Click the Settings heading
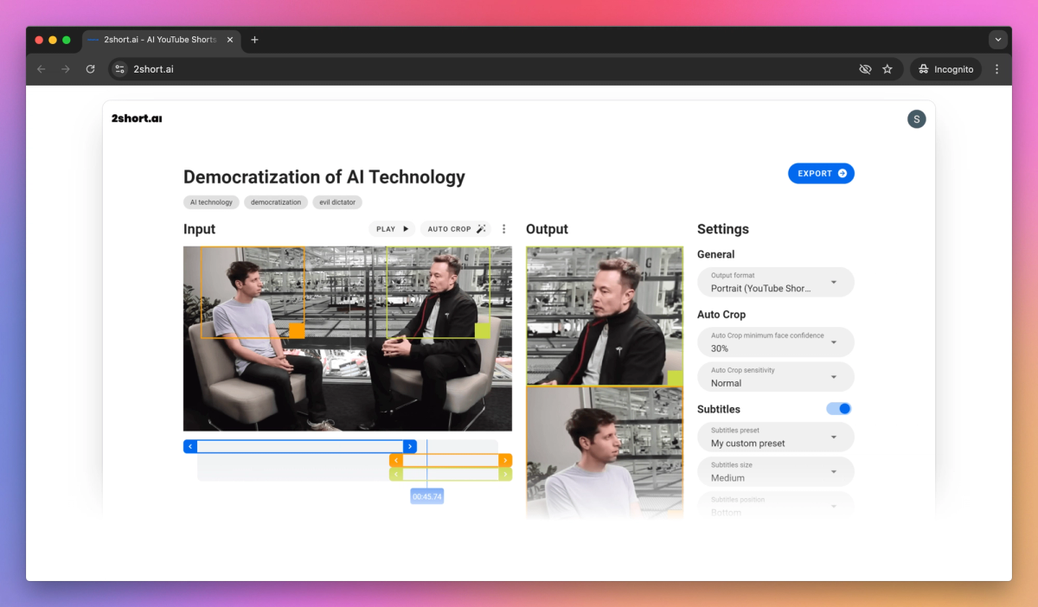 tap(723, 229)
